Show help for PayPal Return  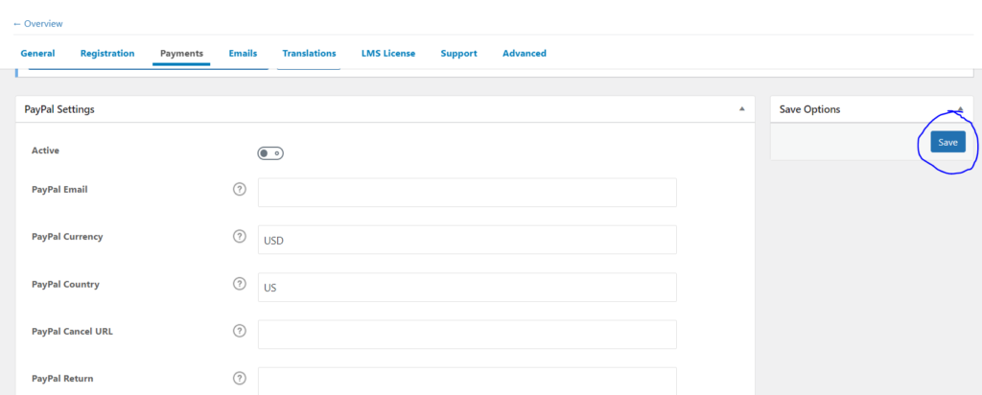click(239, 378)
